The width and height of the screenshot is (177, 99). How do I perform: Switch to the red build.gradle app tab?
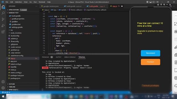[x=96, y=6]
